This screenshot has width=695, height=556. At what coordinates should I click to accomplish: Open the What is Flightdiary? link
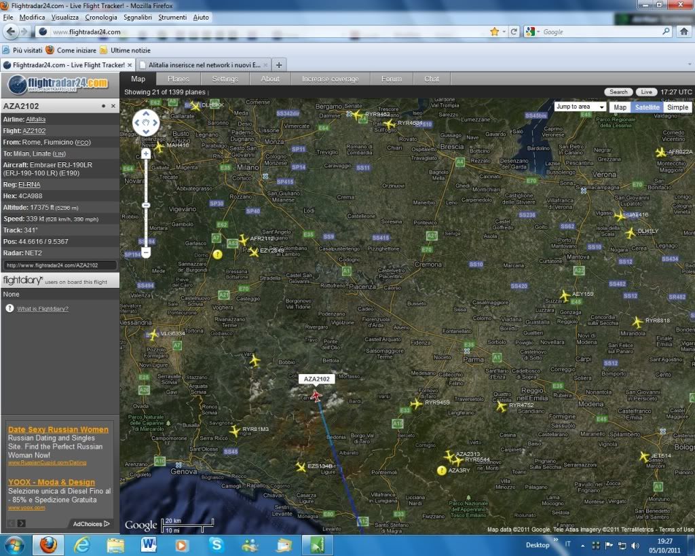[x=43, y=309]
